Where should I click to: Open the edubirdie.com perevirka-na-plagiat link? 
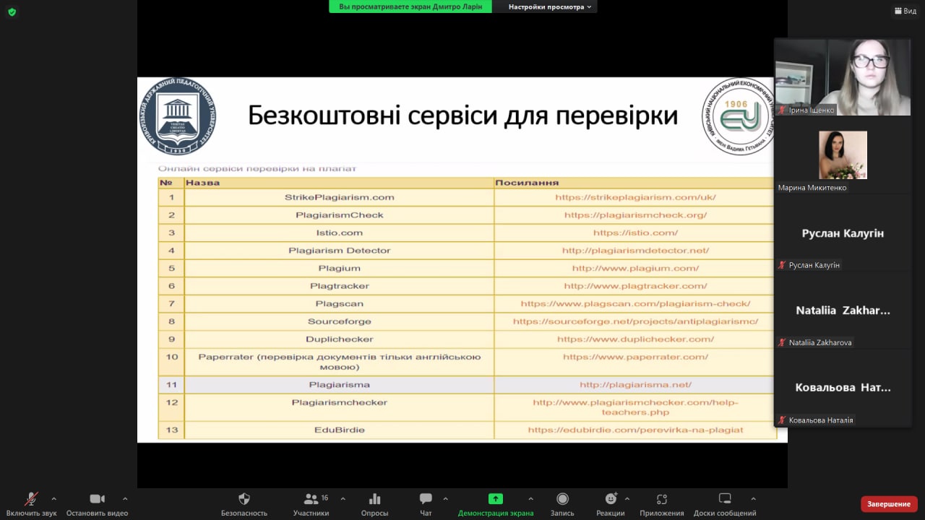click(x=635, y=430)
